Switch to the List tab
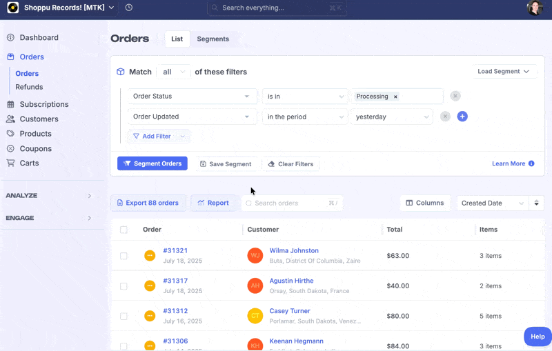552x351 pixels. [177, 39]
